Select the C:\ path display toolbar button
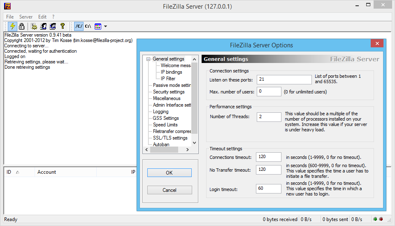395x226 pixels. point(88,26)
